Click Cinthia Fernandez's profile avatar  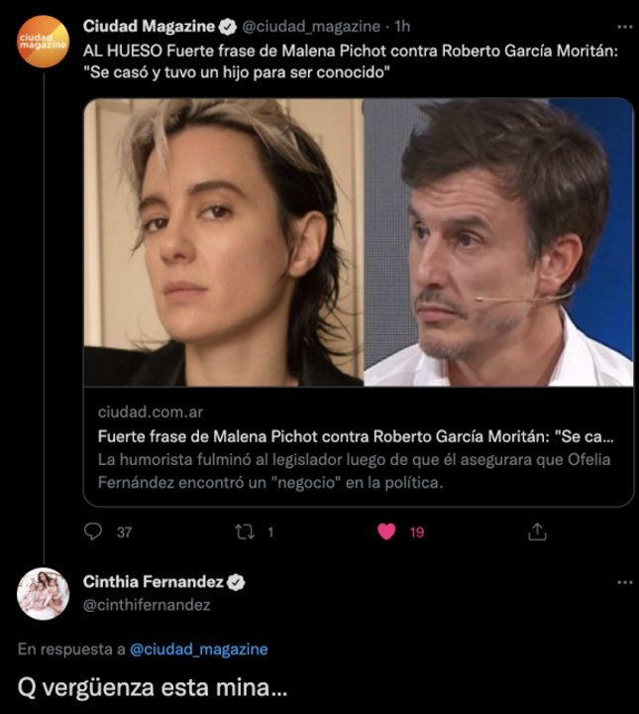pyautogui.click(x=44, y=593)
